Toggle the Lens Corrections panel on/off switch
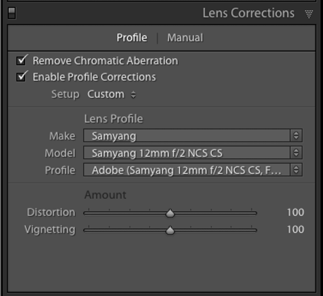Screen dimensions: 323x296 (x=12, y=13)
